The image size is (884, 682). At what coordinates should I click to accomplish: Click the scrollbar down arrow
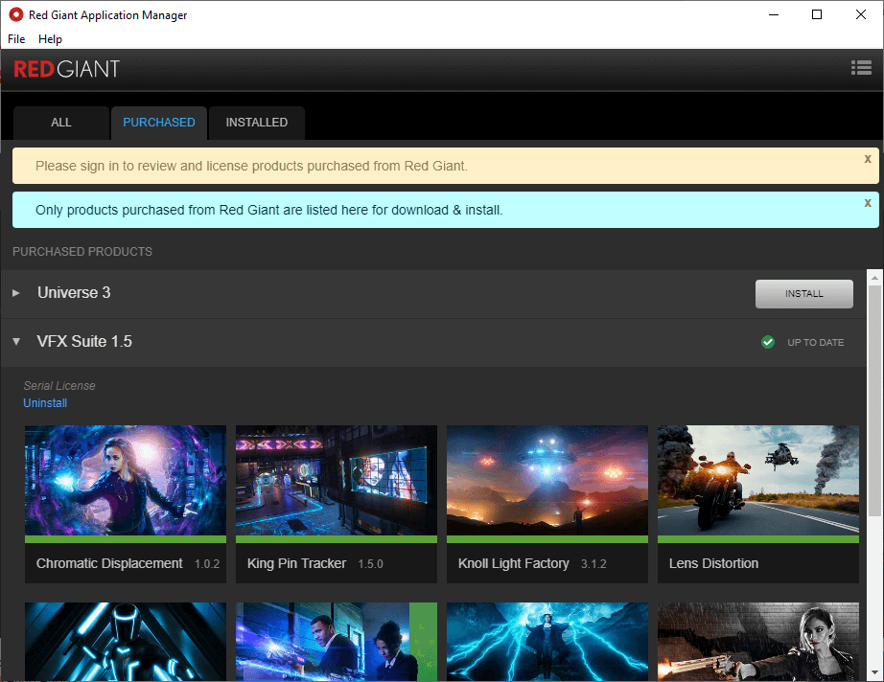874,673
